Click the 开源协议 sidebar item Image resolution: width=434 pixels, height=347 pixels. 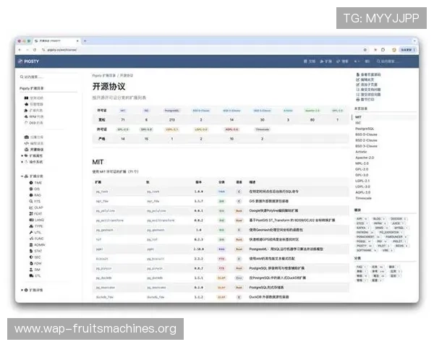(x=34, y=150)
